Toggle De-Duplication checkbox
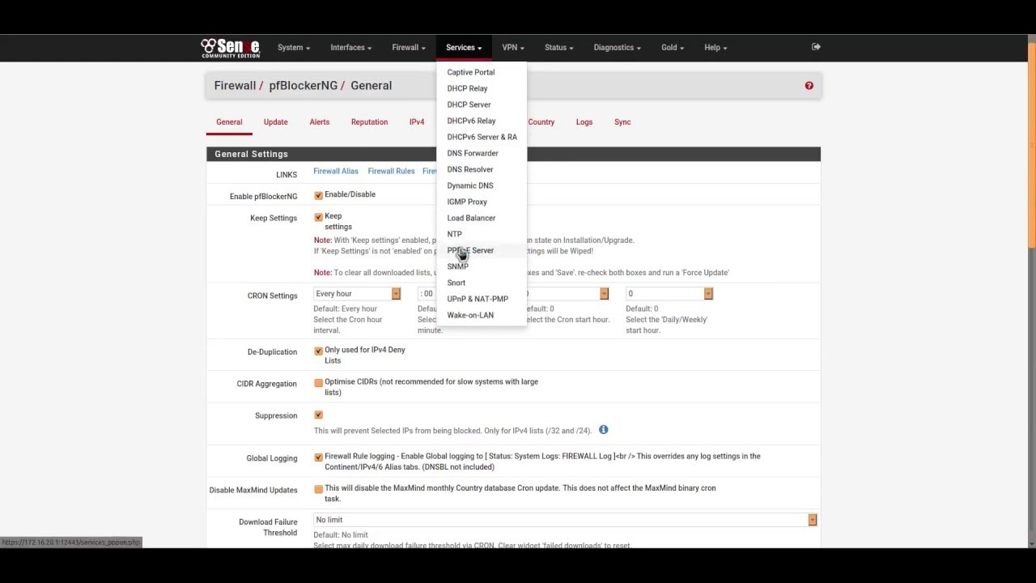The width and height of the screenshot is (1036, 583). point(318,351)
